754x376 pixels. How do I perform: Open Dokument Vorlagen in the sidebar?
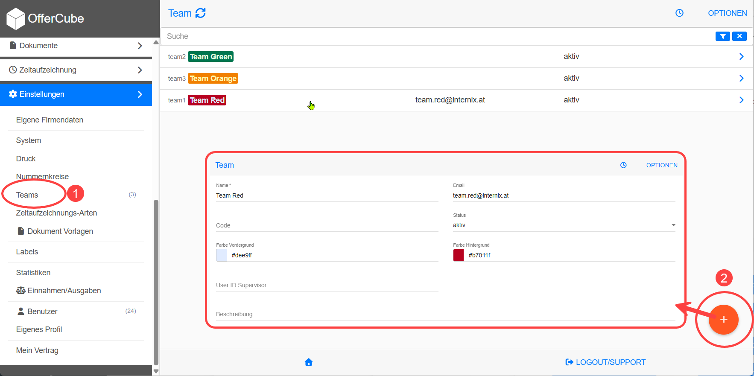coord(60,231)
